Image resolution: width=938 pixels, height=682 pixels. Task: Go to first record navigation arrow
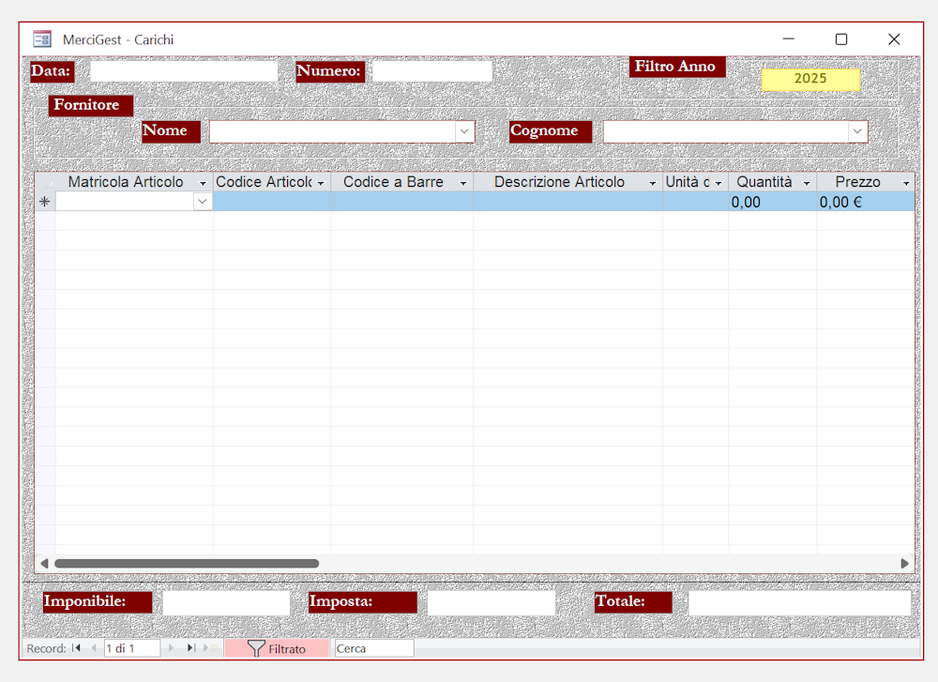[x=77, y=648]
